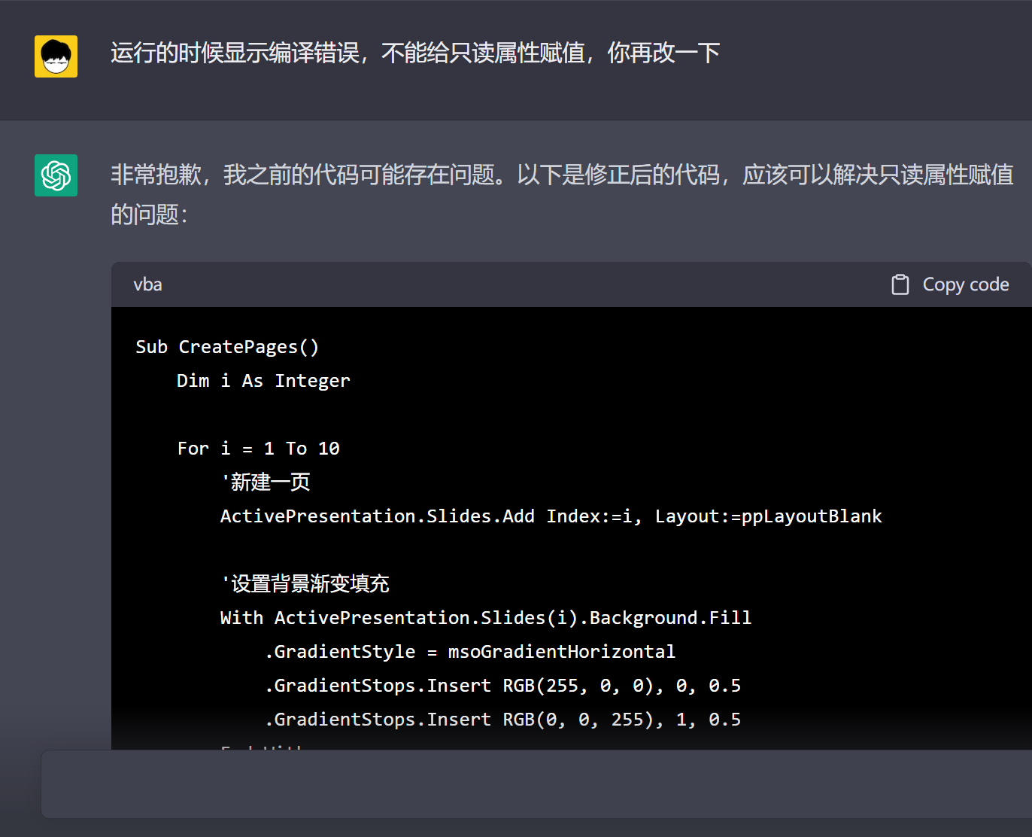Click the .GradientStyle = msoGradientHorizontal line
Screen dimensions: 1032x837
pyautogui.click(x=470, y=652)
